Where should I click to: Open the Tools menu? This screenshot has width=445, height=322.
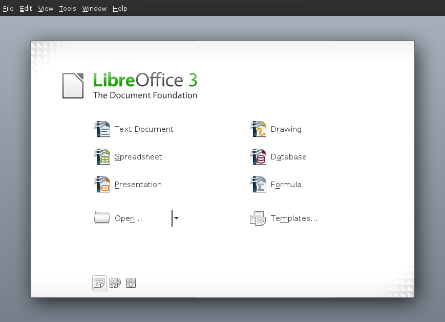coord(68,9)
